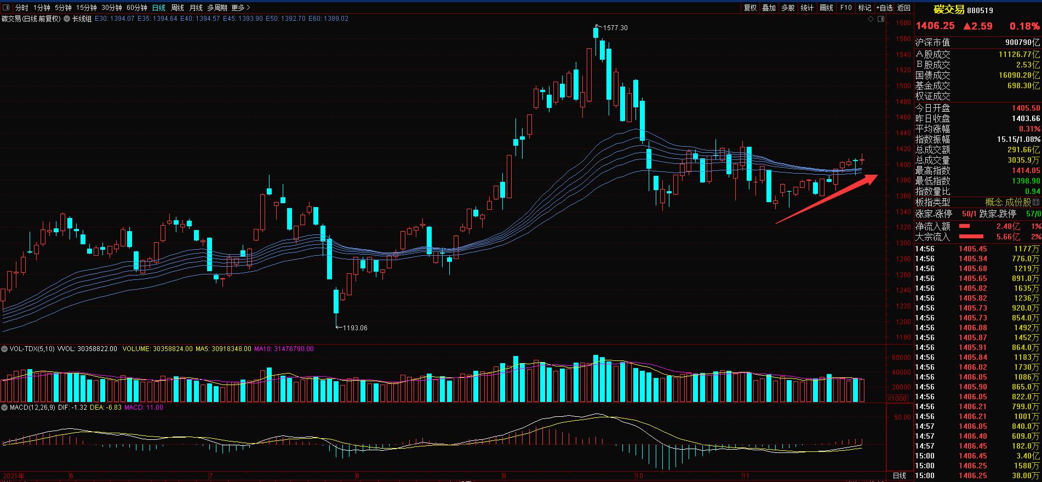The height and width of the screenshot is (482, 1042).
Task: Click the right panel toggle icon near 1580
Action: click(881, 19)
